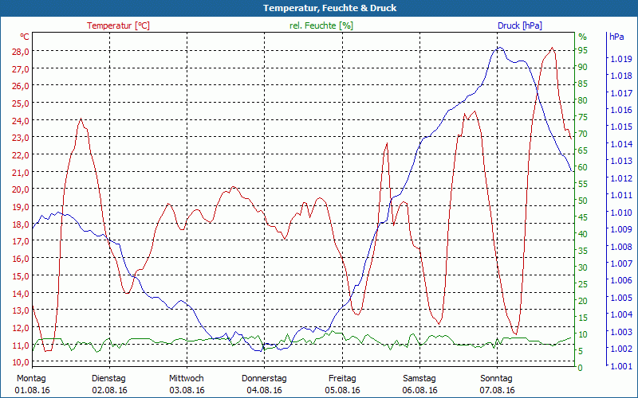This screenshot has height=398, width=638.
Task: Click the 1.019 pressure axis tick
Action: 619,59
